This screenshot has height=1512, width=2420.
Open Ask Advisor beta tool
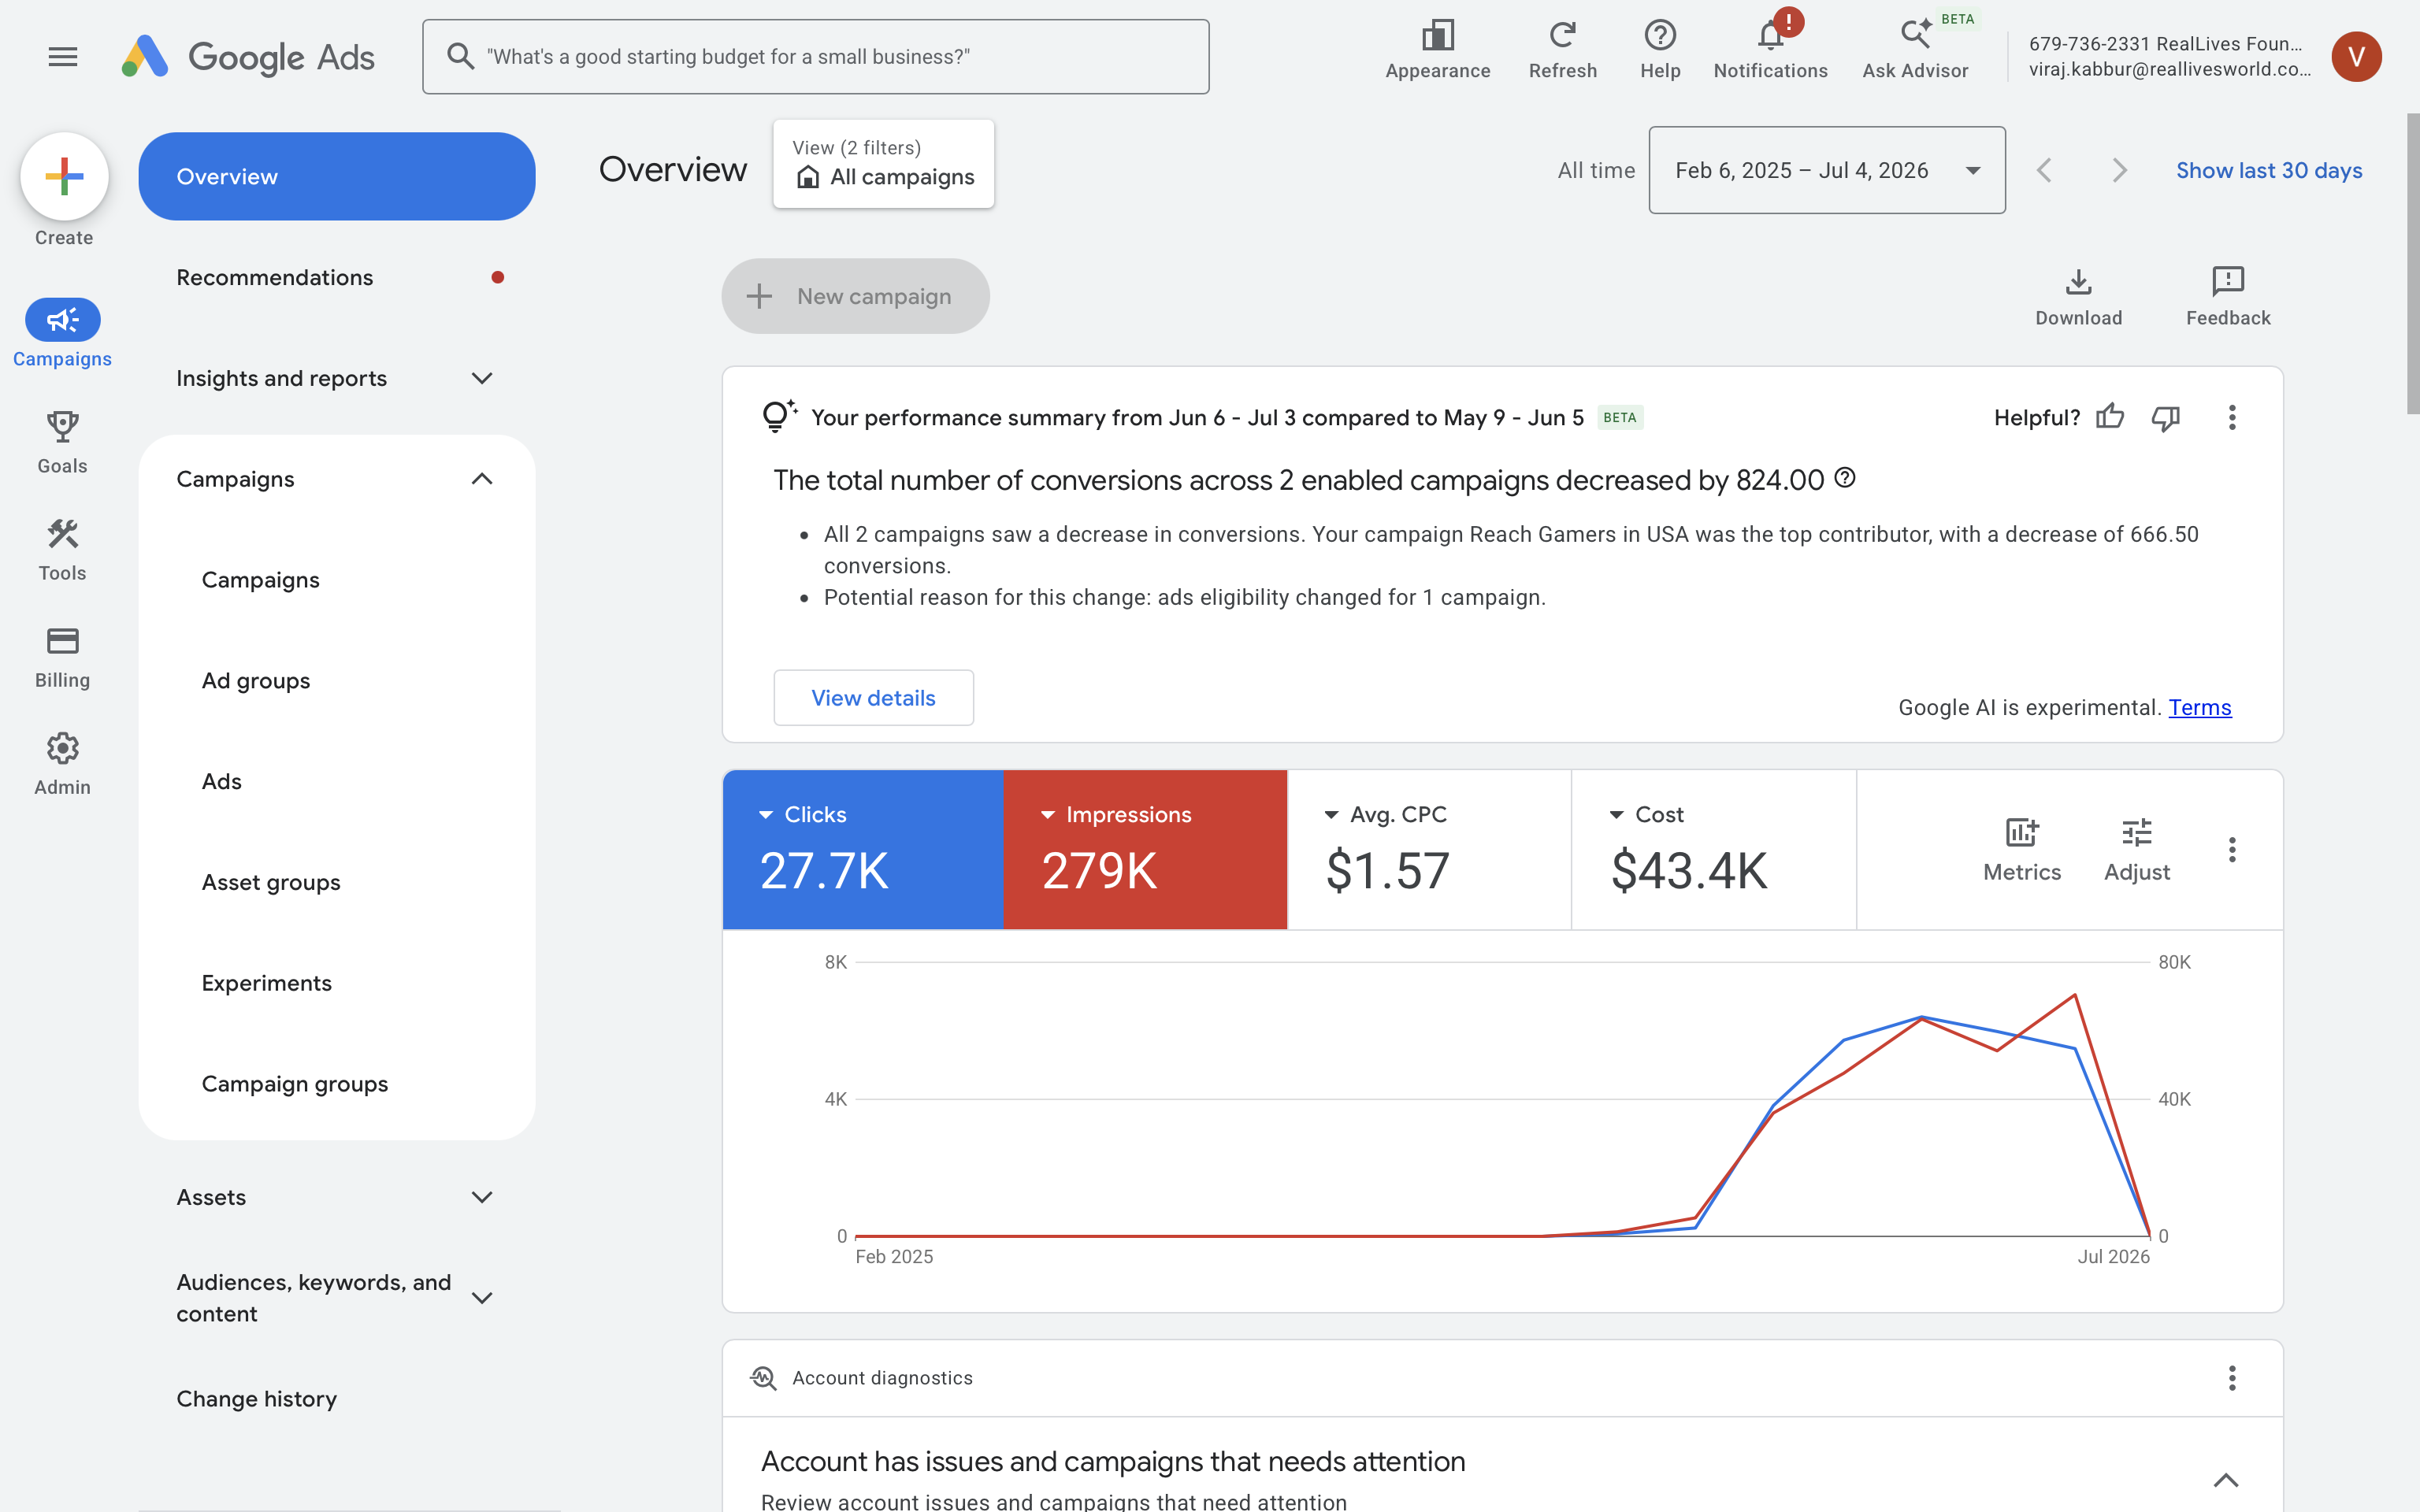(x=1915, y=50)
